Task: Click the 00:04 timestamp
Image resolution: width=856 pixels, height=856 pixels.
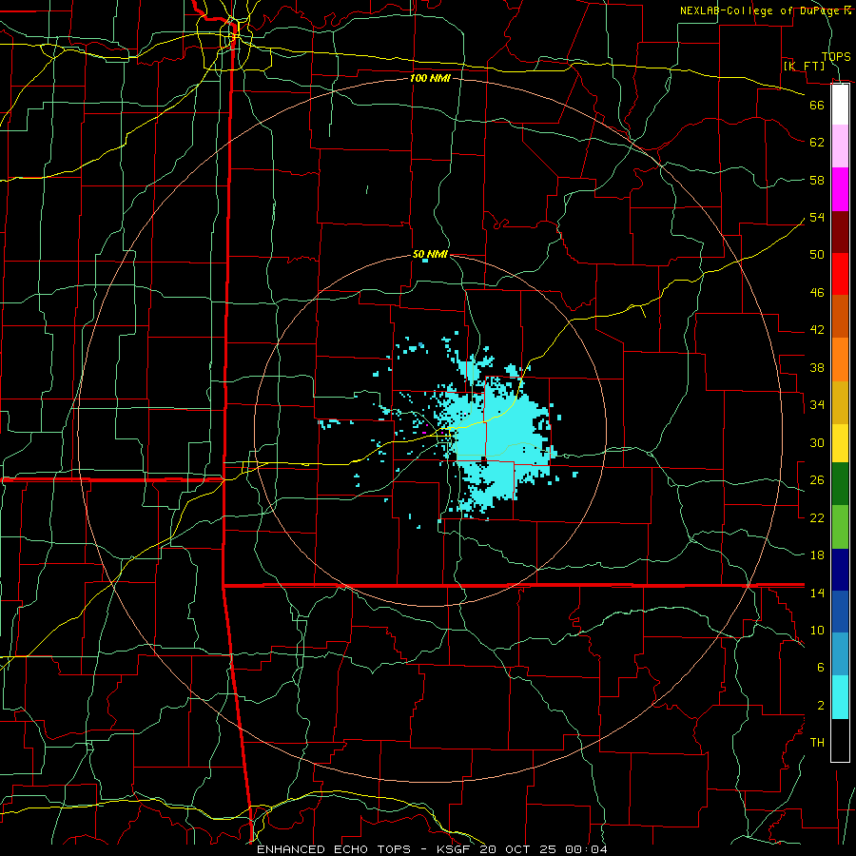Action: click(x=586, y=849)
